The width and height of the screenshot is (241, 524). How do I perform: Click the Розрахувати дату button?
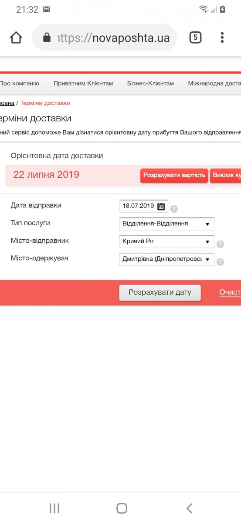[160, 293]
